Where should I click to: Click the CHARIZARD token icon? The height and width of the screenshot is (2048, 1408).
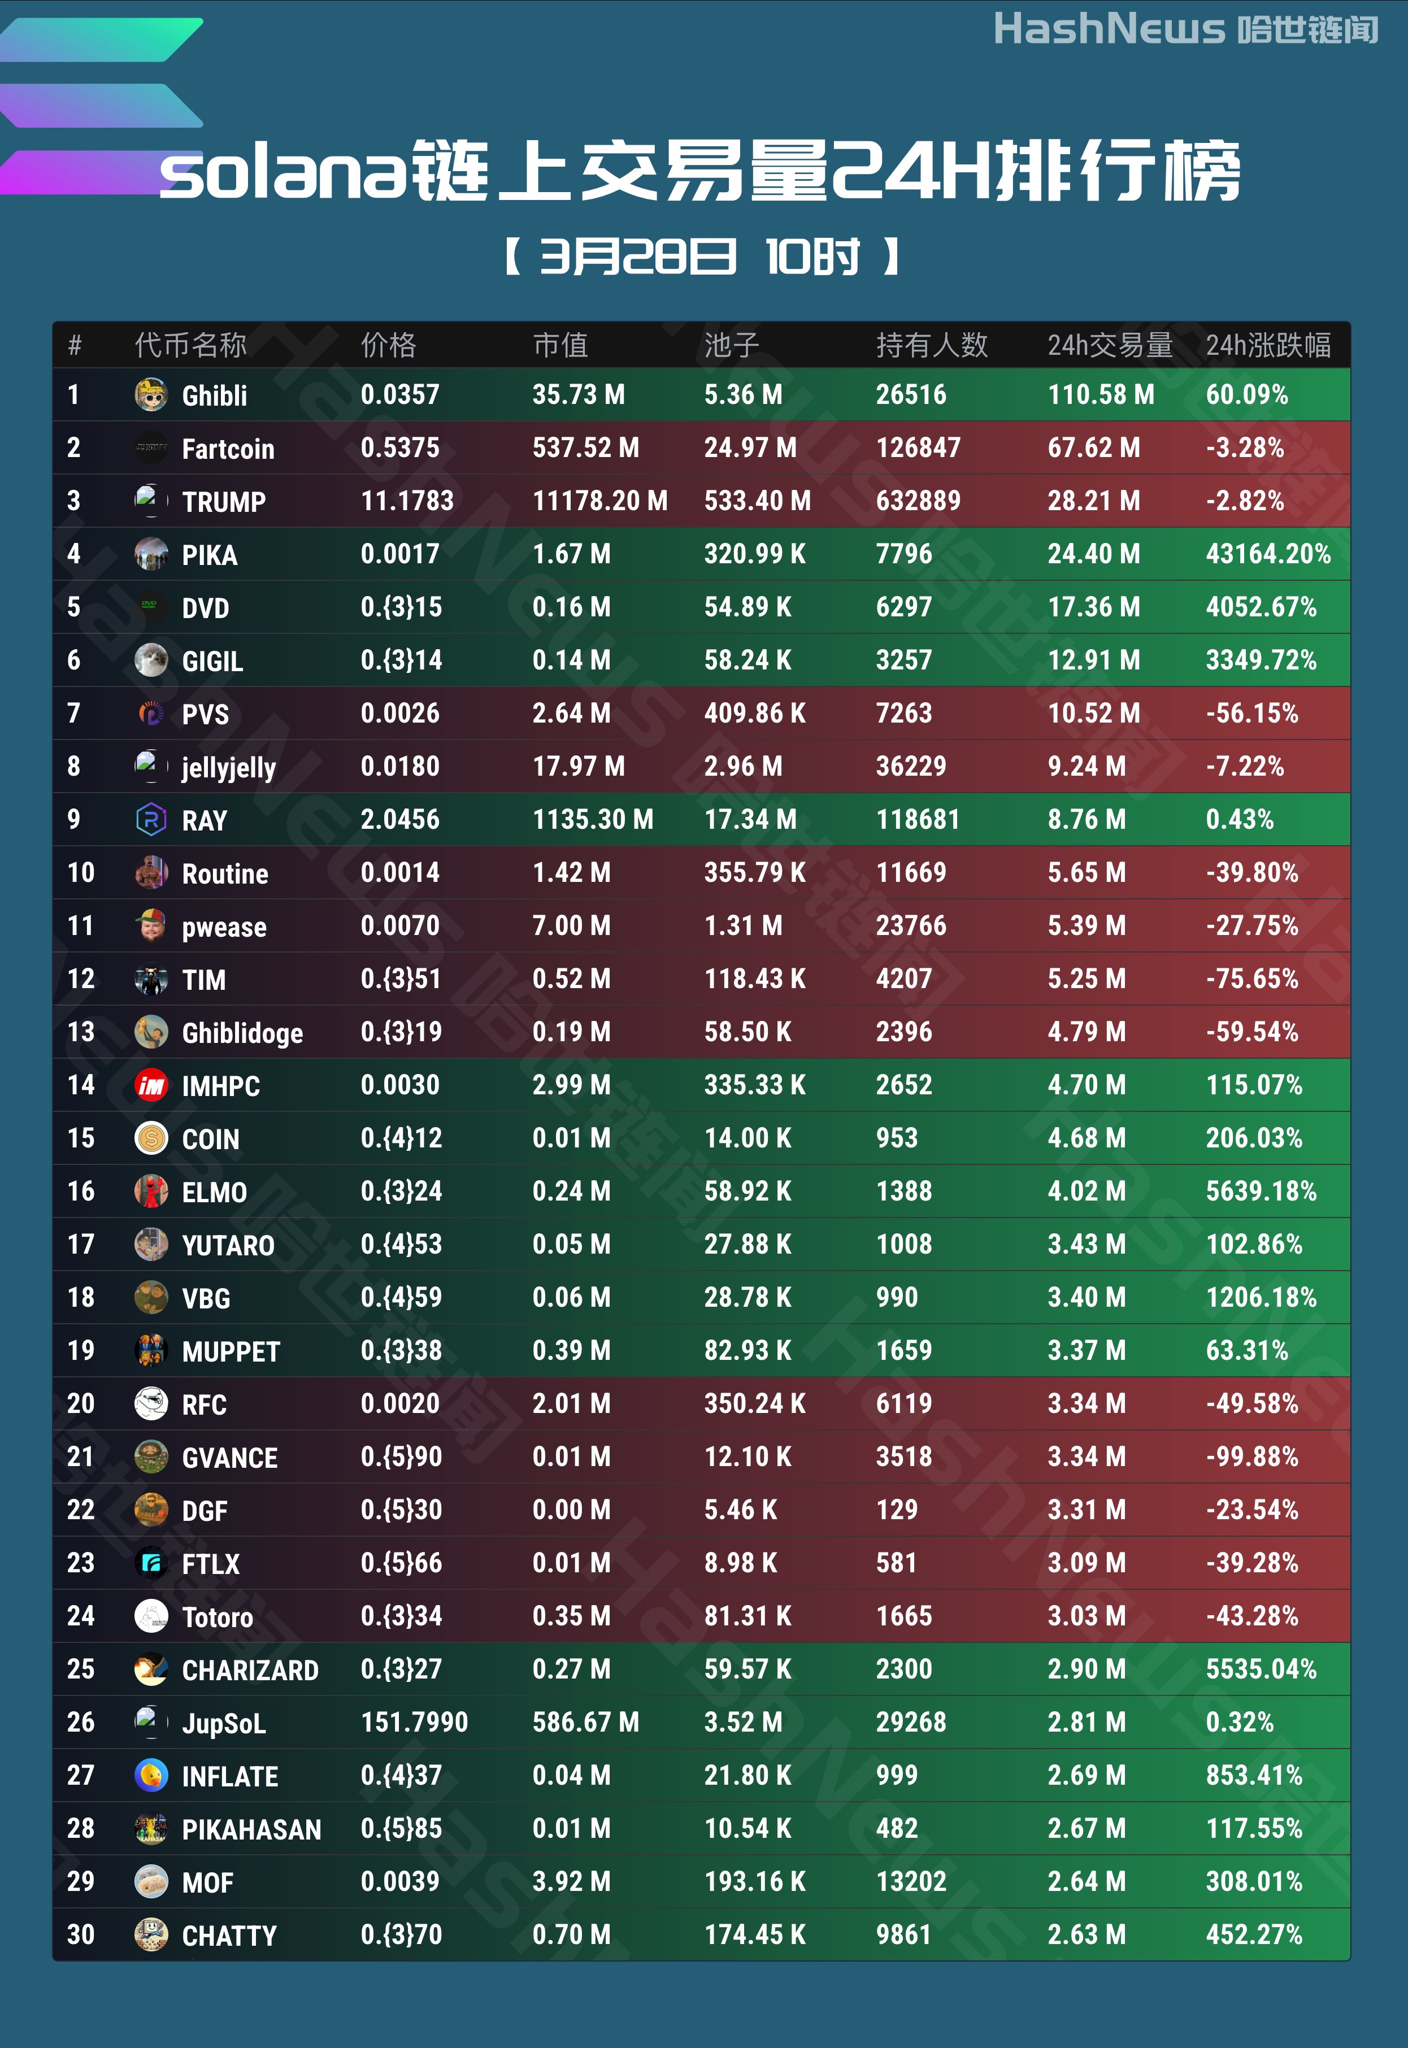tap(151, 1669)
